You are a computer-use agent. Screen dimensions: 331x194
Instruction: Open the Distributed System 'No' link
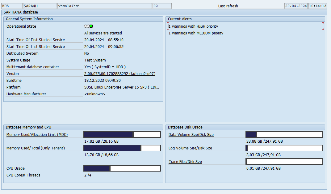point(86,53)
